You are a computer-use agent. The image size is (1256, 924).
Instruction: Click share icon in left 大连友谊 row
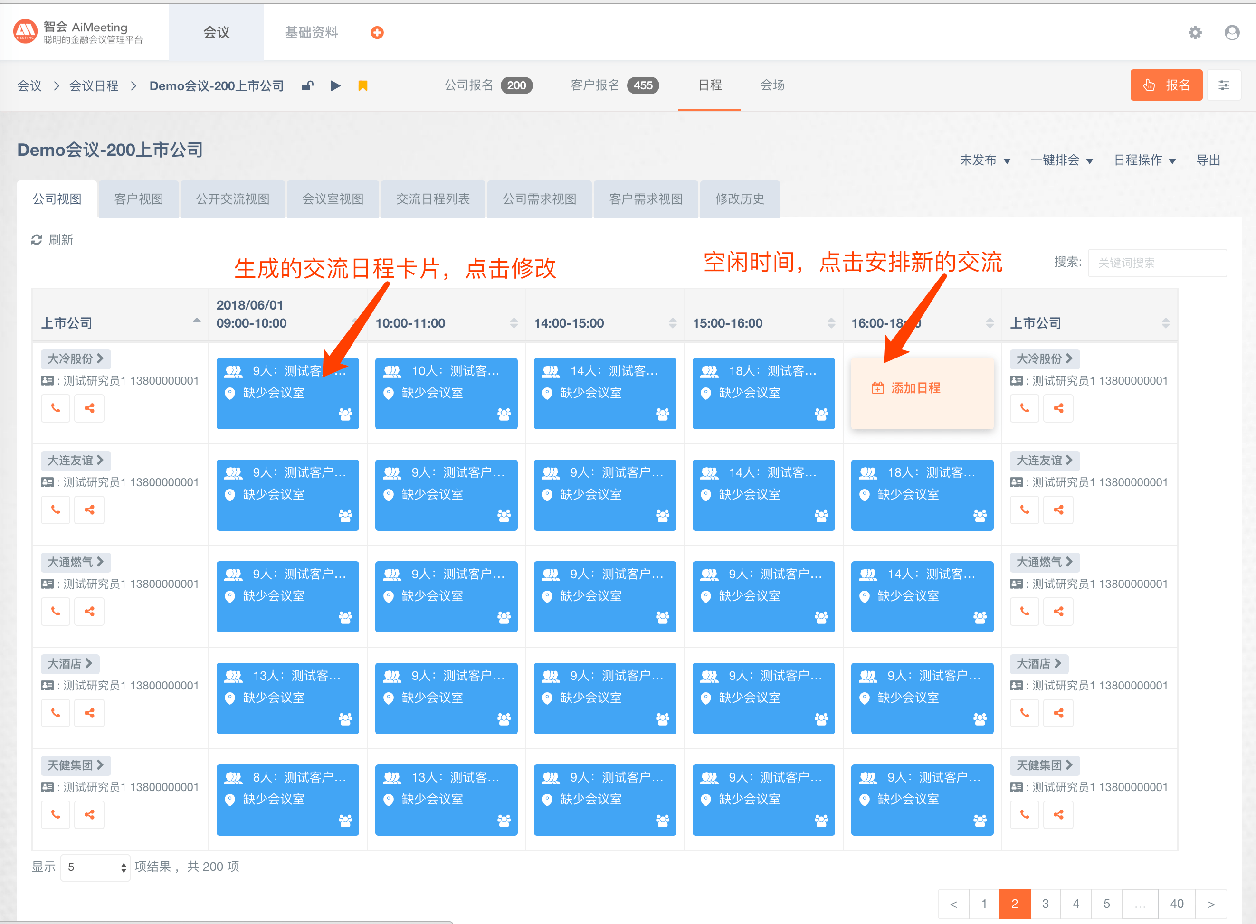pyautogui.click(x=89, y=509)
